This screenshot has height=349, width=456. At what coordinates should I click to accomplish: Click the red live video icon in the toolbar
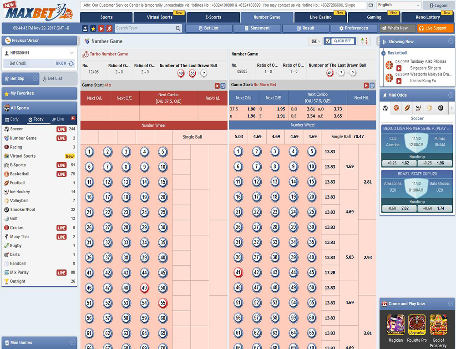[x=101, y=28]
